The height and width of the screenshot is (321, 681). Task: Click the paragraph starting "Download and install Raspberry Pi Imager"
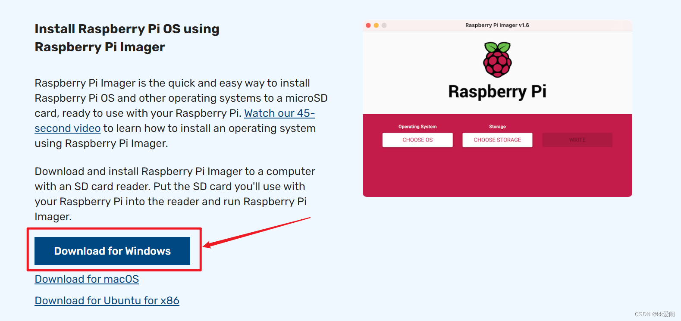(x=175, y=194)
